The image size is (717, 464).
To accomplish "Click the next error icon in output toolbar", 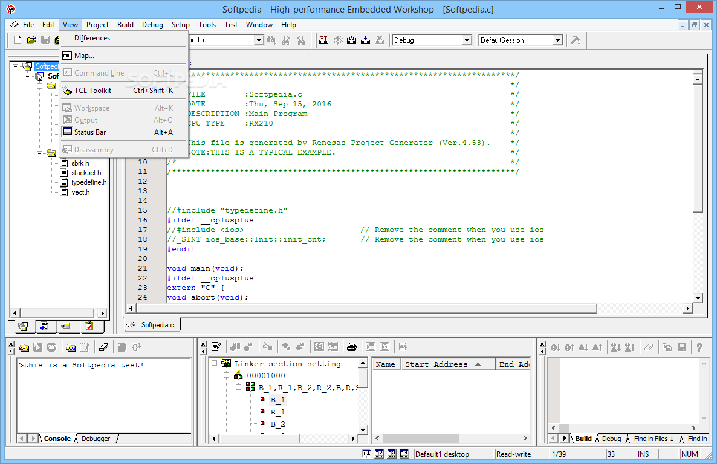I will pyautogui.click(x=556, y=347).
